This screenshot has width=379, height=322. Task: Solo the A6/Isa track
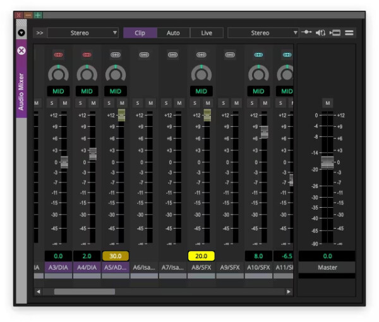(x=138, y=103)
